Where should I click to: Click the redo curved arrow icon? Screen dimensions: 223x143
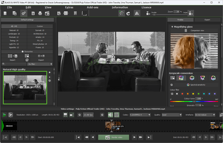[128, 14]
